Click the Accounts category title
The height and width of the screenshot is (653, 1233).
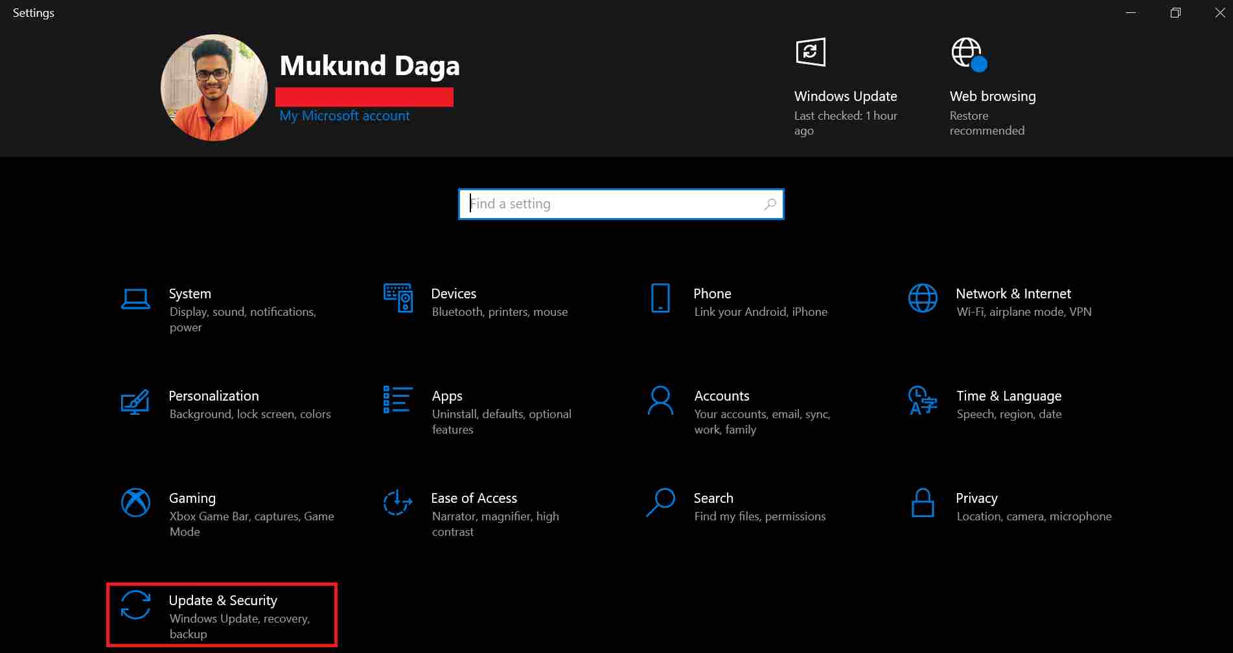722,396
